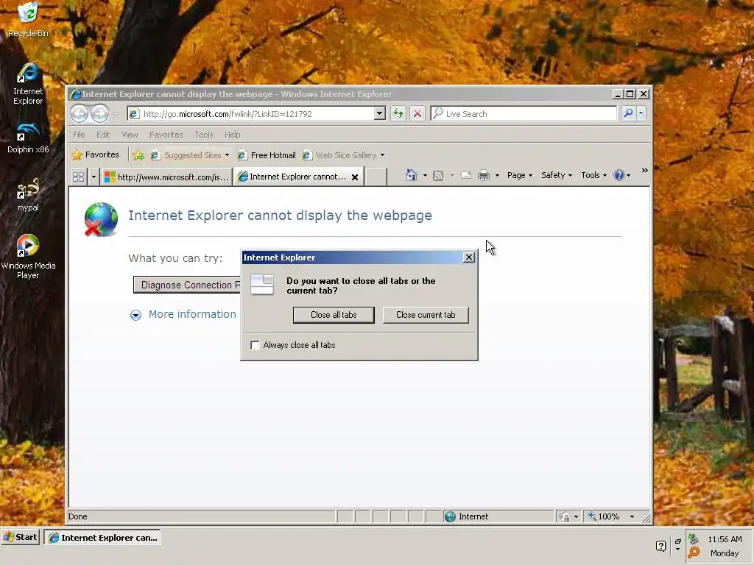Open Tools command bar dropdown

(x=594, y=175)
